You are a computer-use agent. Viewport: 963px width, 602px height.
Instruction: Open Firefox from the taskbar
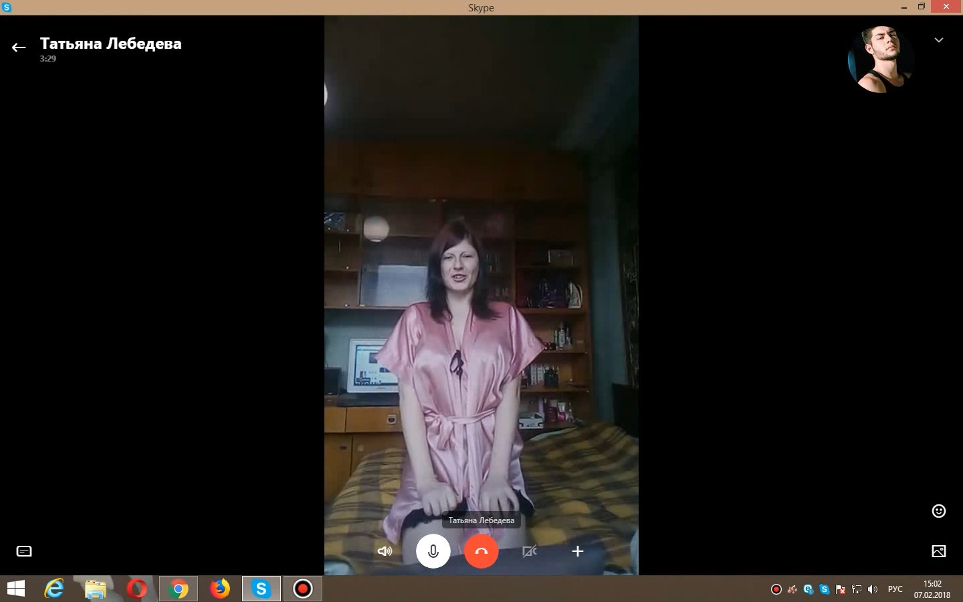220,589
